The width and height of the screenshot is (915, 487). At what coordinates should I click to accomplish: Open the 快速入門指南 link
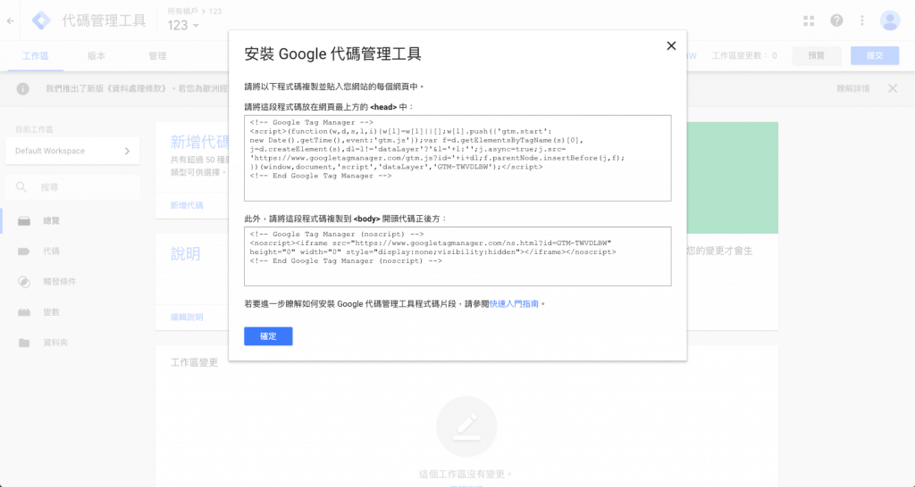[514, 304]
